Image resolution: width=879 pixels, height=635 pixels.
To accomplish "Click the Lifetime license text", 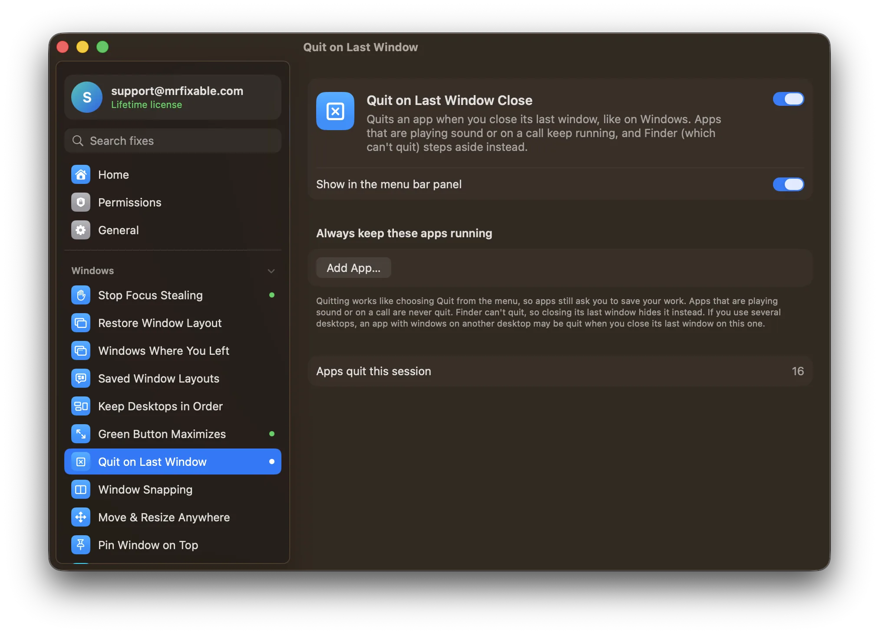I will click(146, 105).
